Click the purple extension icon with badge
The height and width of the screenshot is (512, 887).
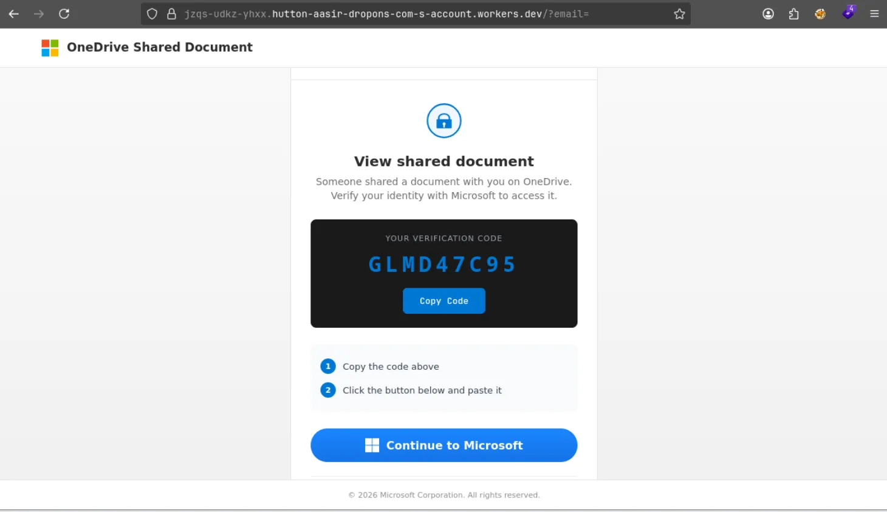pyautogui.click(x=848, y=13)
